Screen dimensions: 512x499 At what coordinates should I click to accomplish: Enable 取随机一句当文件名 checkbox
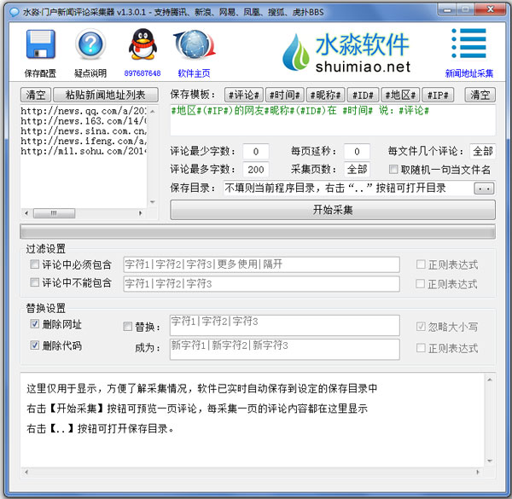coord(393,170)
